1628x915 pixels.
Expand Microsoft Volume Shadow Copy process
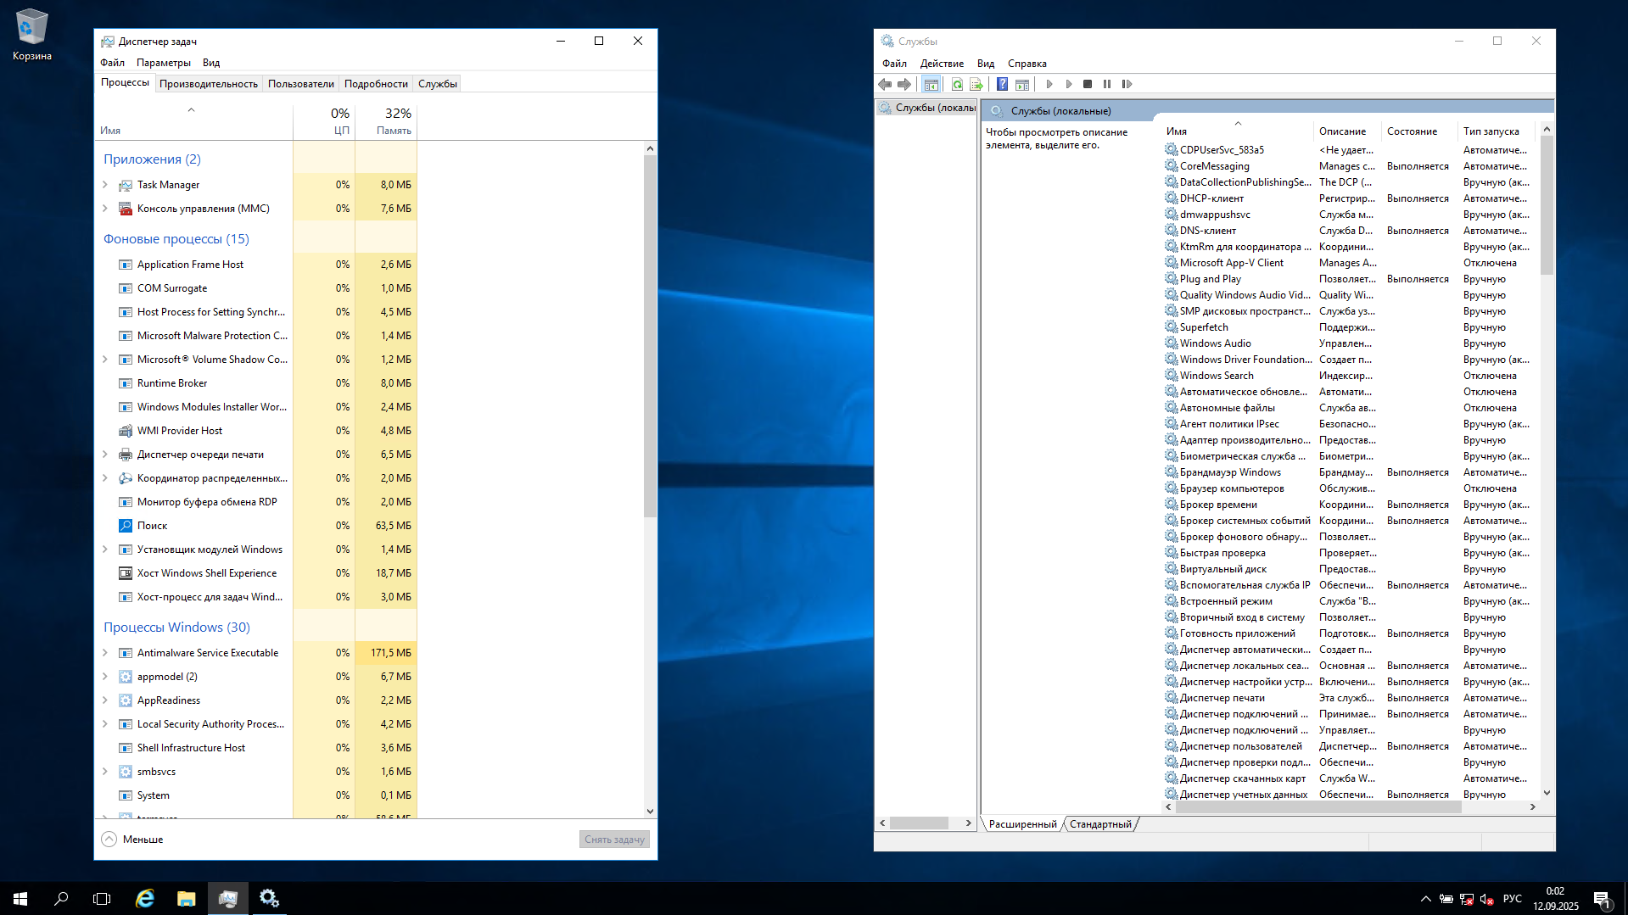(x=105, y=360)
